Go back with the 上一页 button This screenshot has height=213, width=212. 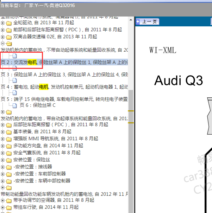coord(147,21)
